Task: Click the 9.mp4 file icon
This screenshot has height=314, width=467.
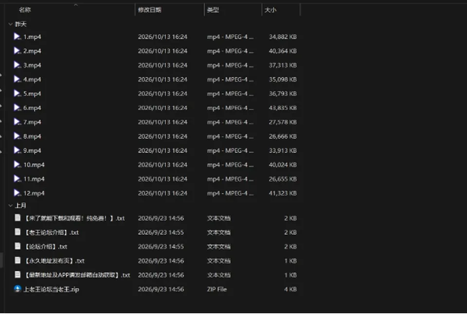Action: (18, 150)
